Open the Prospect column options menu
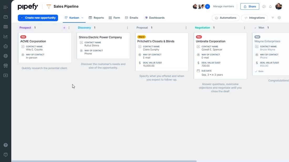Screen dimensions: 289x162 [69, 28]
